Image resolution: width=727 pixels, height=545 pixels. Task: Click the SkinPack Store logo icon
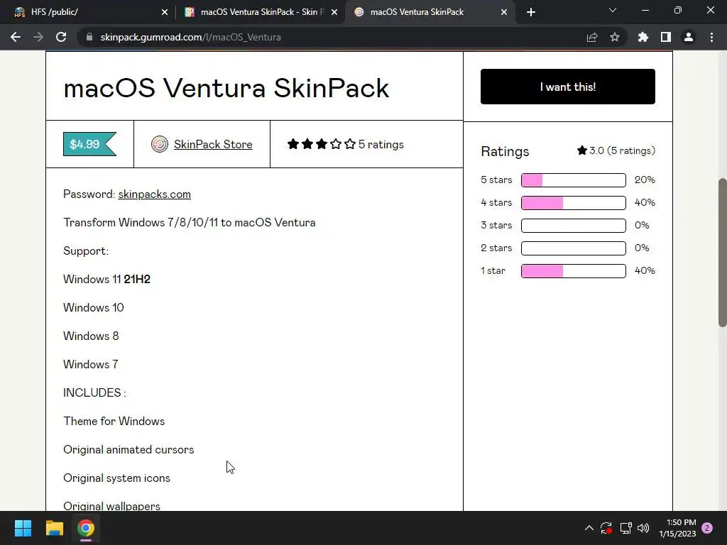tap(160, 144)
